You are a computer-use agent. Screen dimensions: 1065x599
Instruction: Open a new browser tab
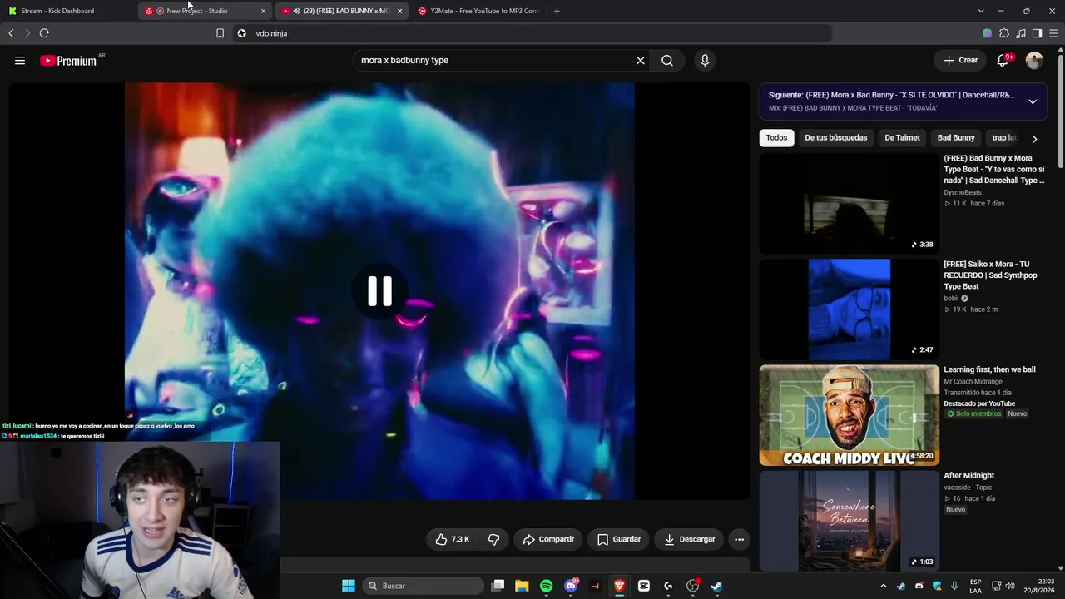tap(557, 11)
